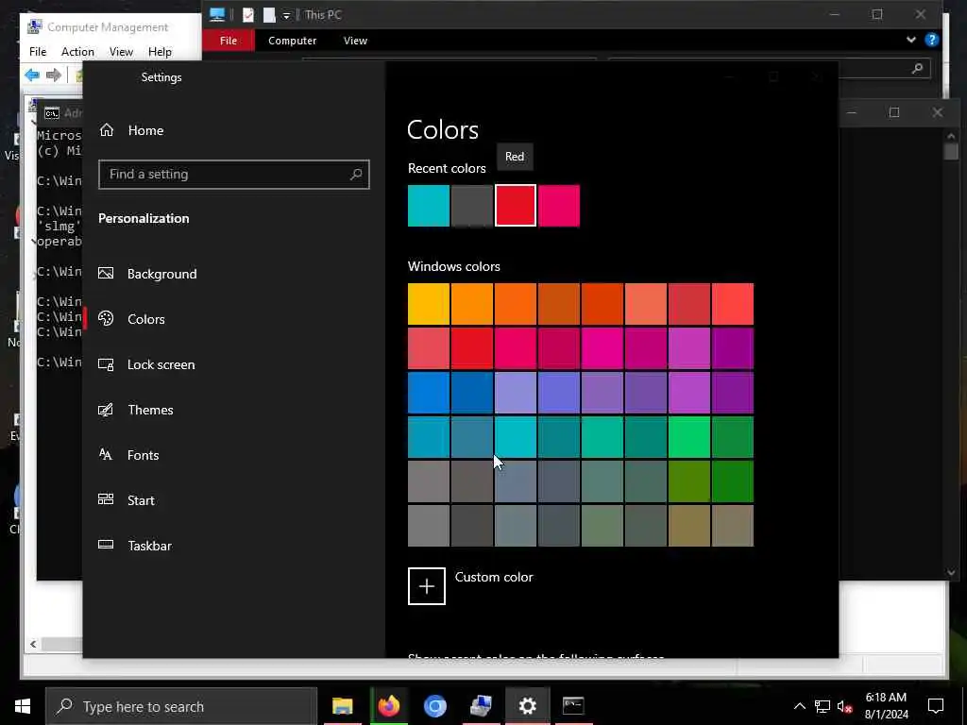This screenshot has width=967, height=725.
Task: Switch to Settings gear taskbar icon
Action: 527,706
